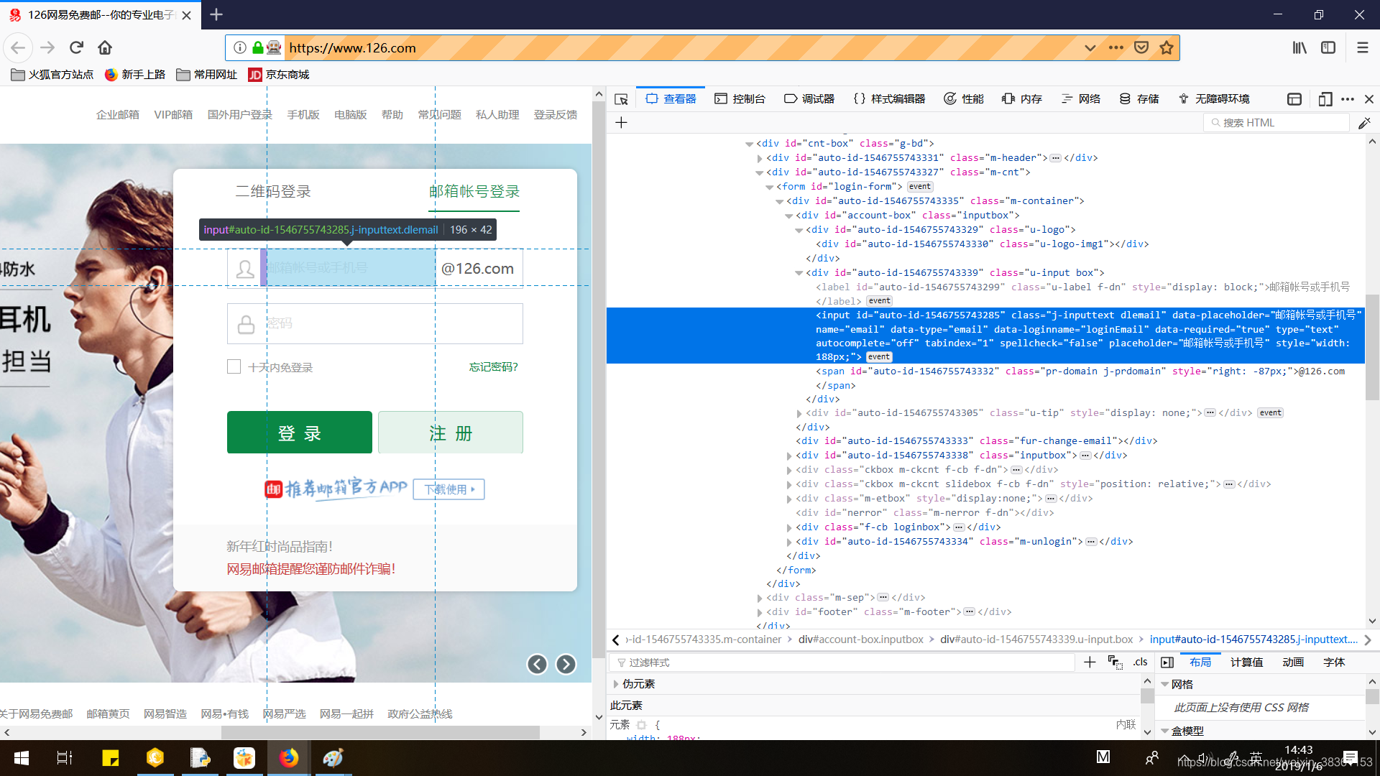The width and height of the screenshot is (1380, 776).
Task: Open JD Mall bookmark
Action: click(x=279, y=75)
